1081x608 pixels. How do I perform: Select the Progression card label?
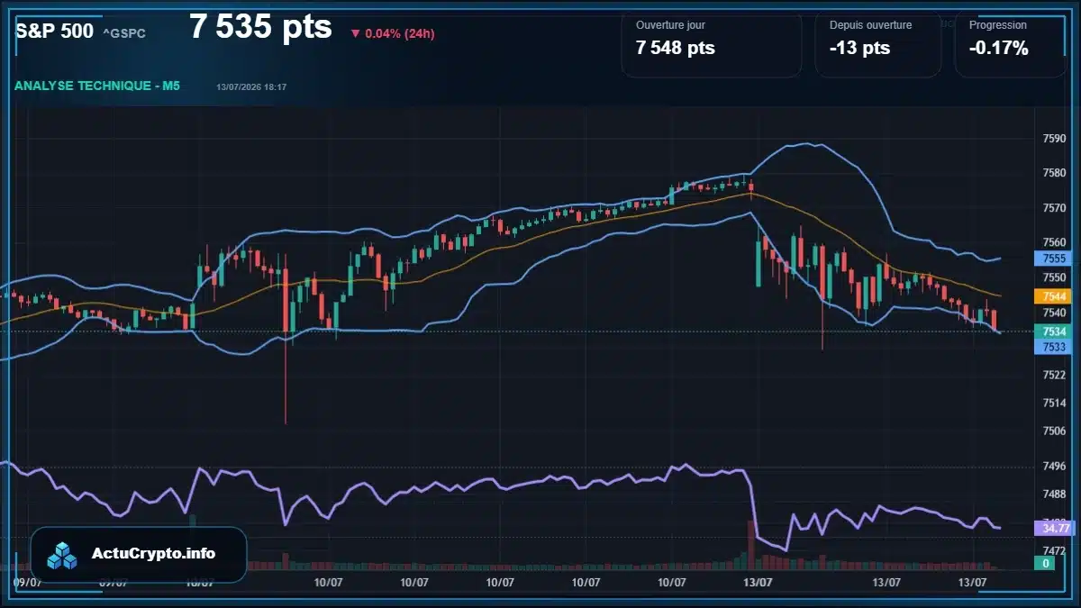click(x=998, y=25)
